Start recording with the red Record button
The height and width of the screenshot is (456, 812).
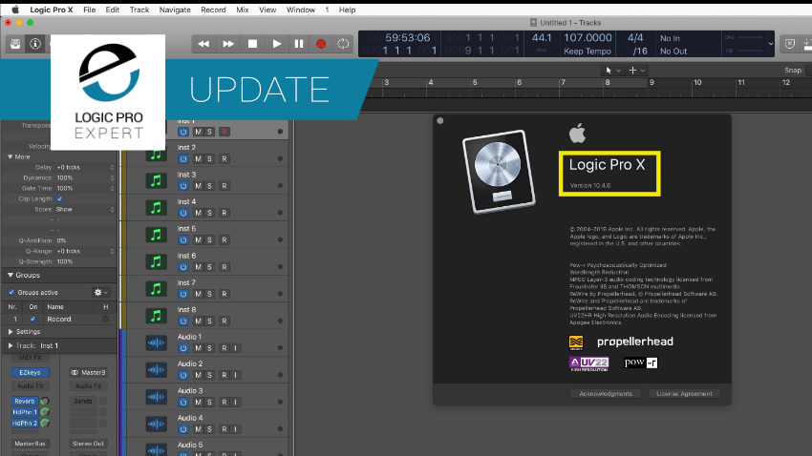[321, 44]
